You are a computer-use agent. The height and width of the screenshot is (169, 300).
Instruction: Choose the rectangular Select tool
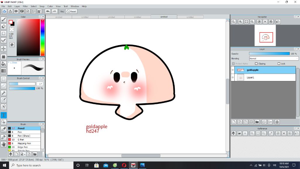[4, 79]
